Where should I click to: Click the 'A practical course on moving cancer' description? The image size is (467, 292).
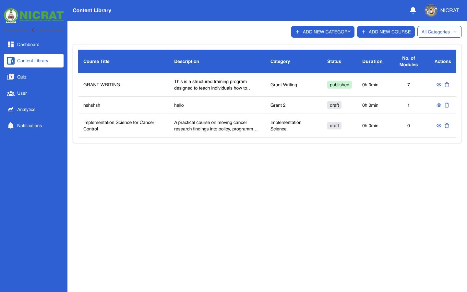click(216, 126)
